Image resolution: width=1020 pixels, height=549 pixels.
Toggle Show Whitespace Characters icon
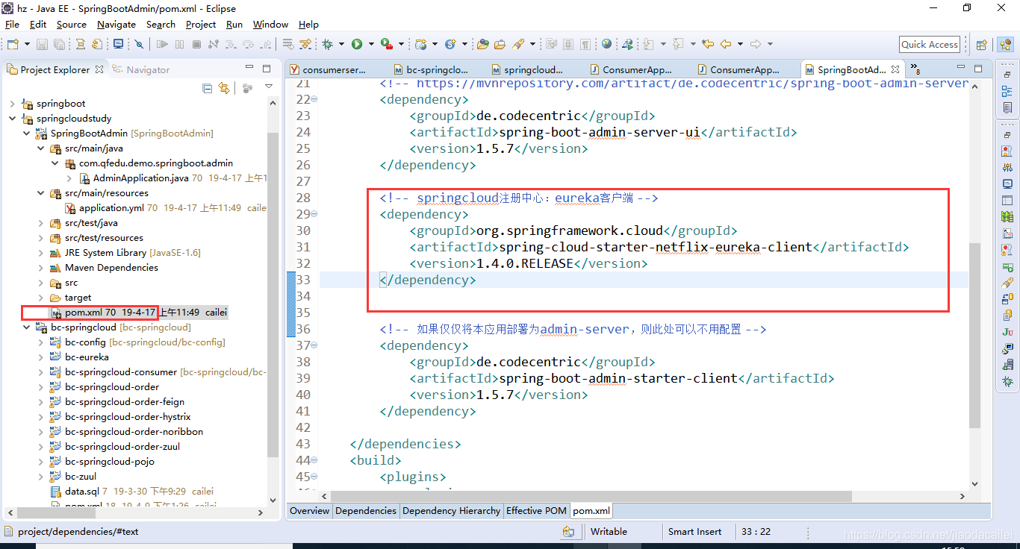click(585, 44)
